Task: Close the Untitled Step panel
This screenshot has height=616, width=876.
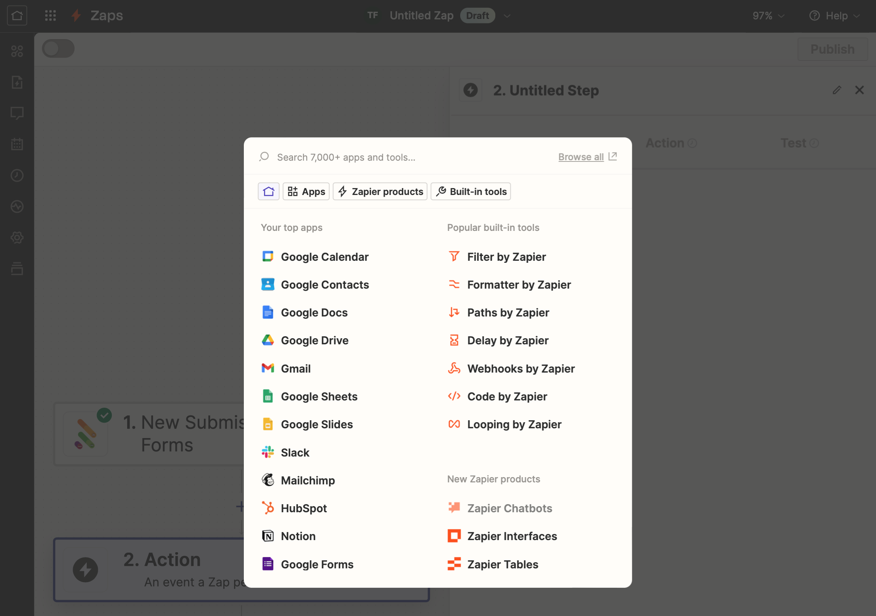Action: pos(859,90)
